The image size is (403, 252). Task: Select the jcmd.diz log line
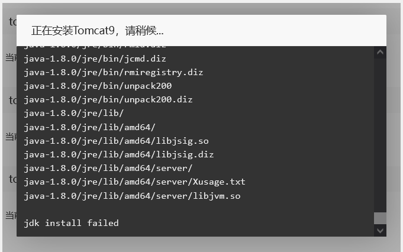tap(95, 59)
